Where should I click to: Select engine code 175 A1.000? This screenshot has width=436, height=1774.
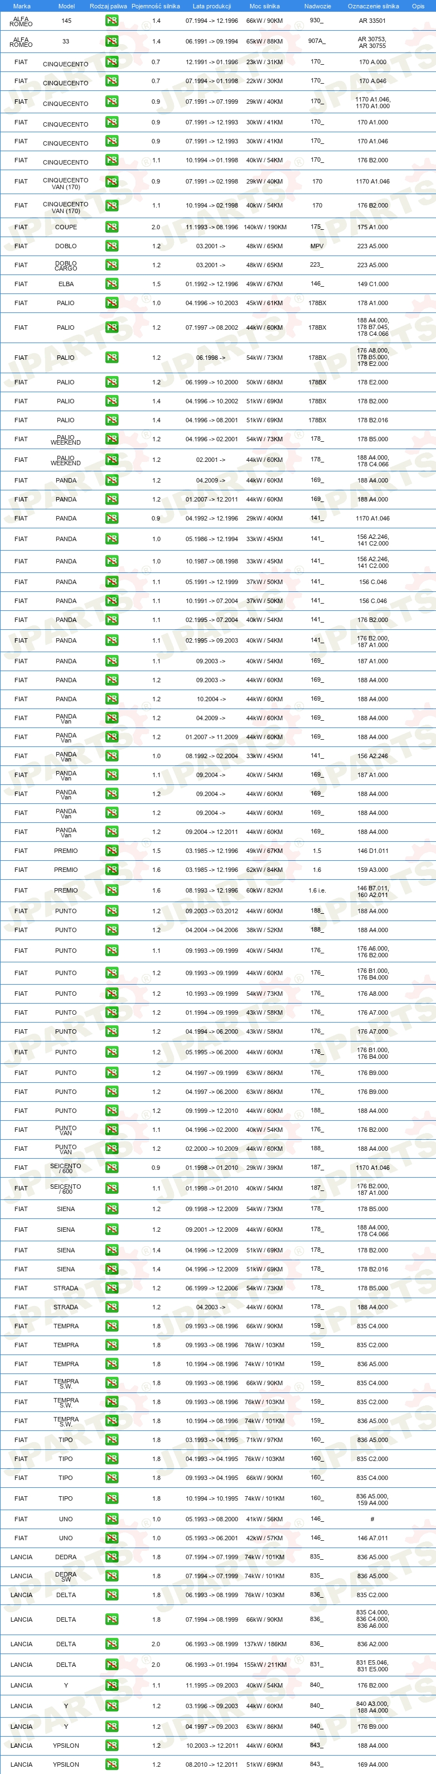[x=372, y=227]
